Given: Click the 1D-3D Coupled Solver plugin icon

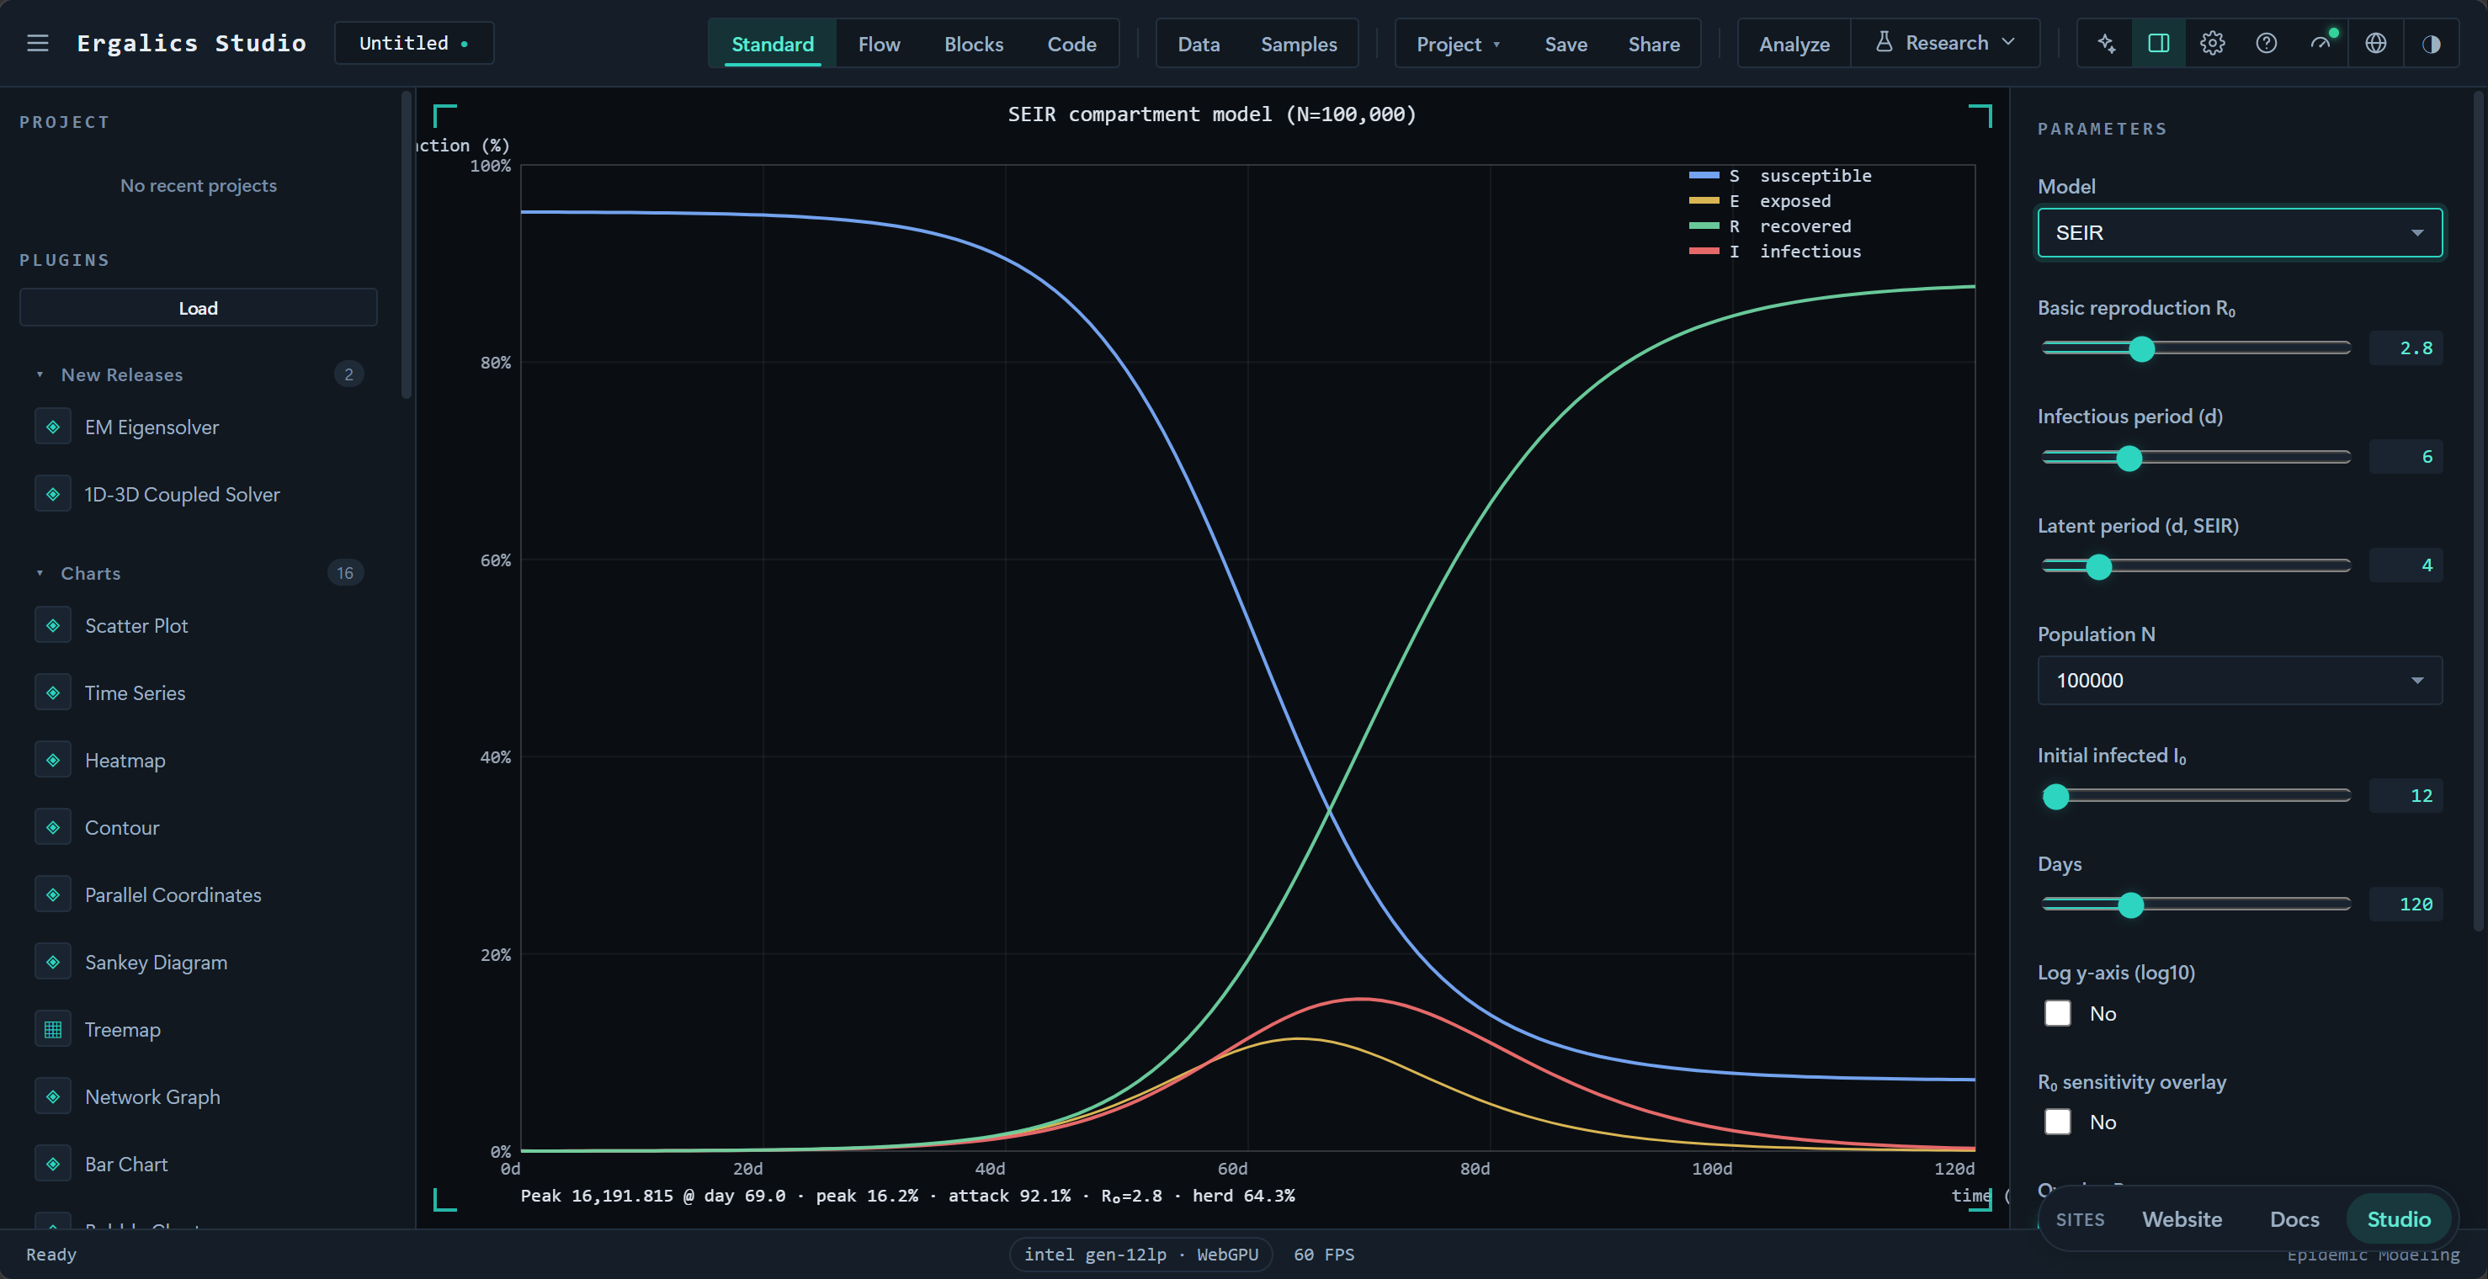Looking at the screenshot, I should 53,494.
